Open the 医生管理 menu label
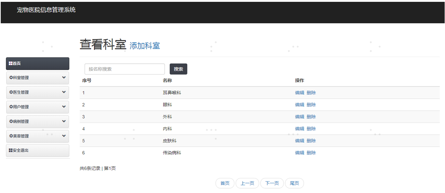 21,92
